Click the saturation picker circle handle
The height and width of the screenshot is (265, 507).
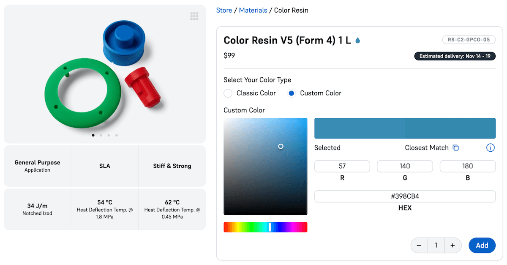[x=281, y=146]
